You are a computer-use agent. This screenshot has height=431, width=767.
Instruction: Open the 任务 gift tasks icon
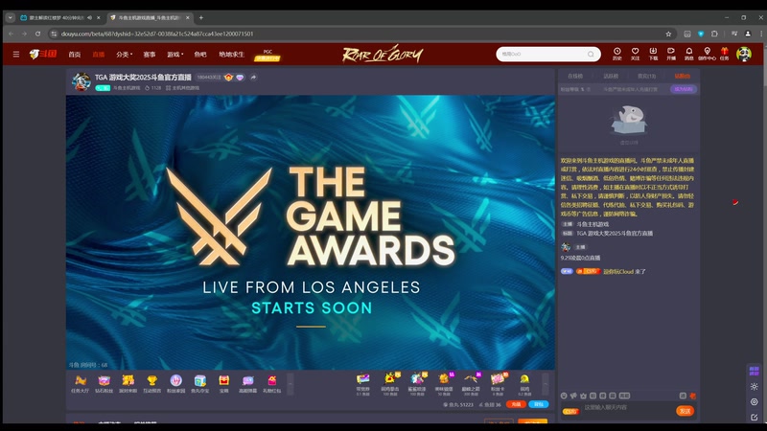tap(725, 54)
